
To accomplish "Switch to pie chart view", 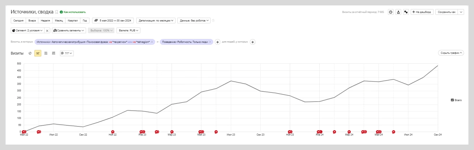I will (30, 53).
